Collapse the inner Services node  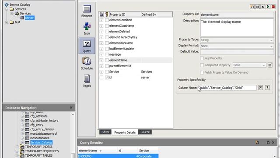coord(12,14)
